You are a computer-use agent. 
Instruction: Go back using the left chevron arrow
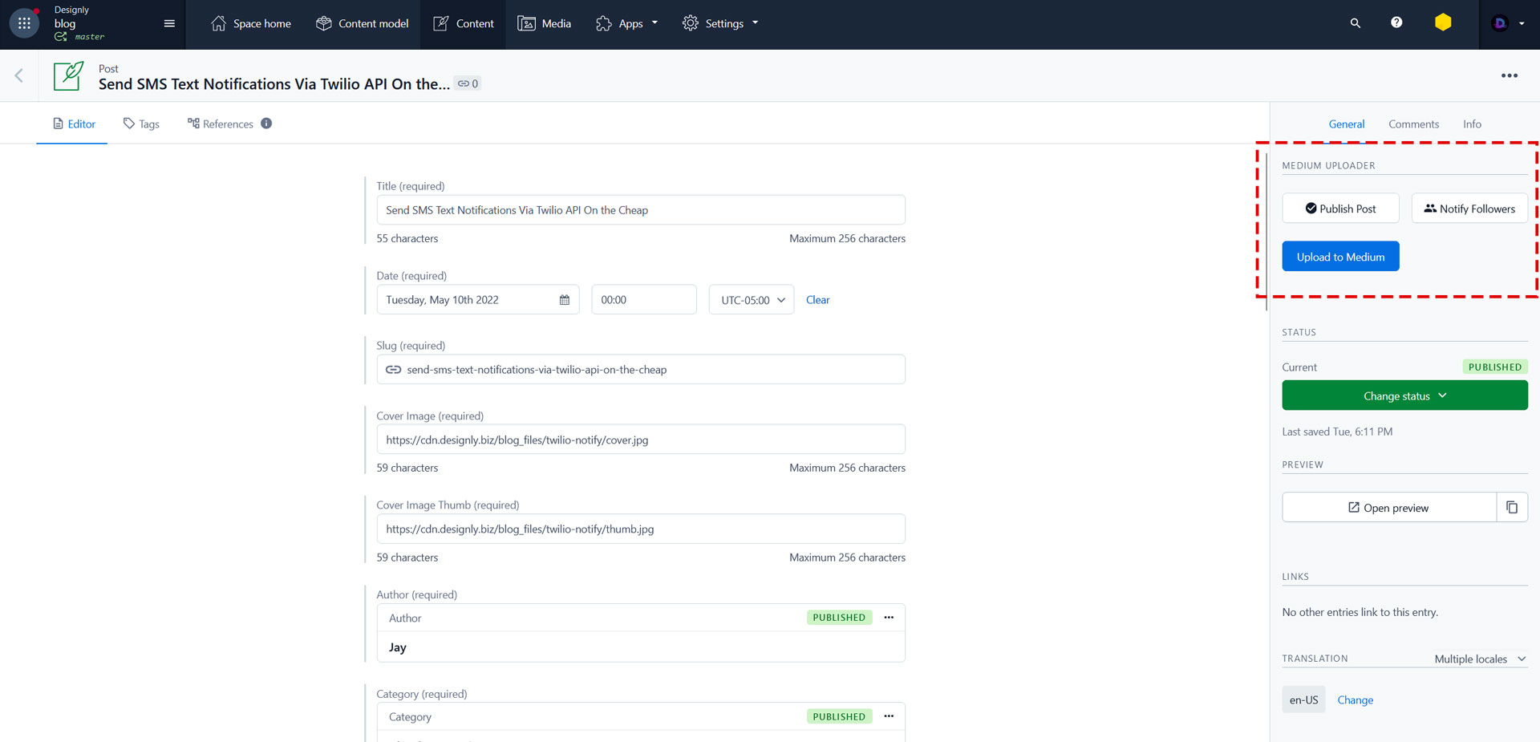pyautogui.click(x=18, y=75)
